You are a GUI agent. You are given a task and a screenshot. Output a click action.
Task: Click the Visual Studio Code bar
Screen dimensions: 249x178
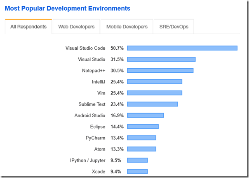coord(182,48)
